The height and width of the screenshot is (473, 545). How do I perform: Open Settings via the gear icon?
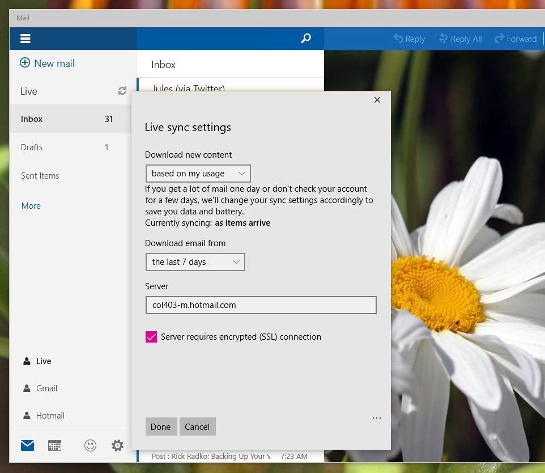click(117, 446)
